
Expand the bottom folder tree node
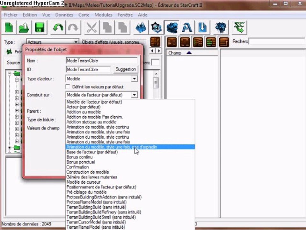click(9, 148)
